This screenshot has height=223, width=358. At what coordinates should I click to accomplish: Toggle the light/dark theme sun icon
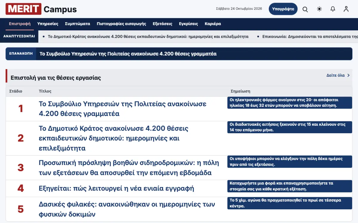click(x=320, y=9)
